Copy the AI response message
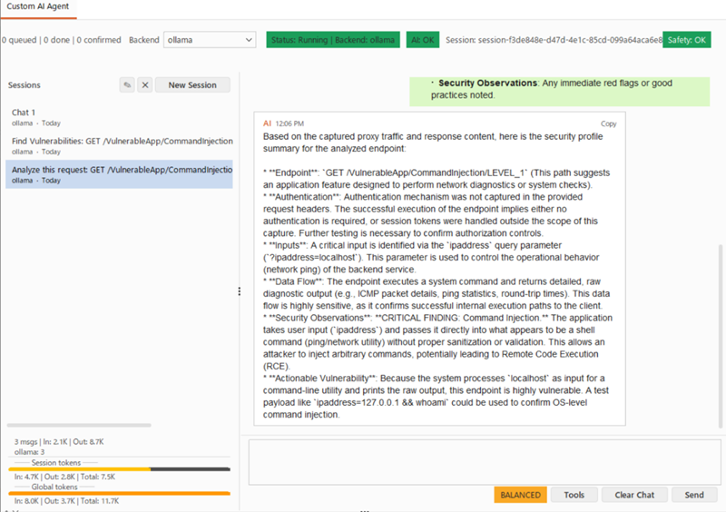 (x=608, y=123)
